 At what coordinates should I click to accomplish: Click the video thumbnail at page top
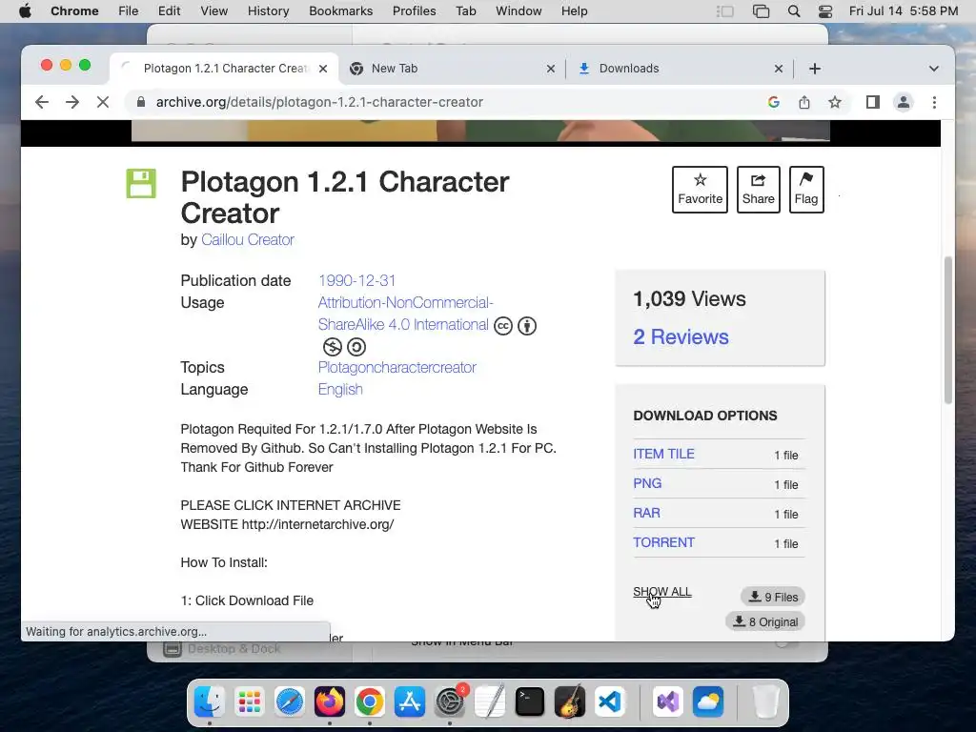[480, 131]
